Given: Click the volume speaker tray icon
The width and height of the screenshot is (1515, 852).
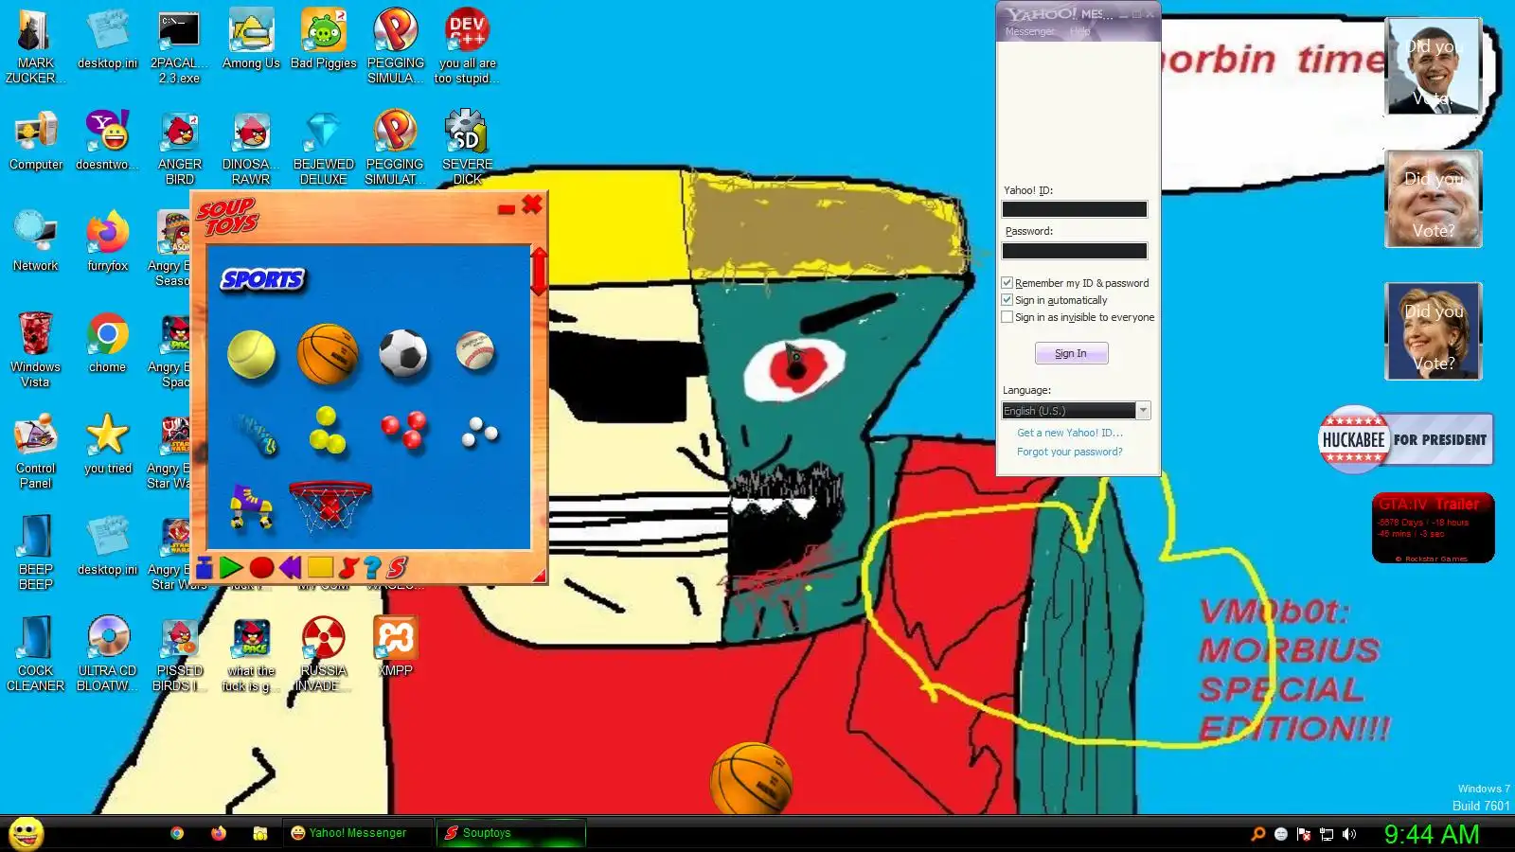Looking at the screenshot, I should [x=1349, y=834].
